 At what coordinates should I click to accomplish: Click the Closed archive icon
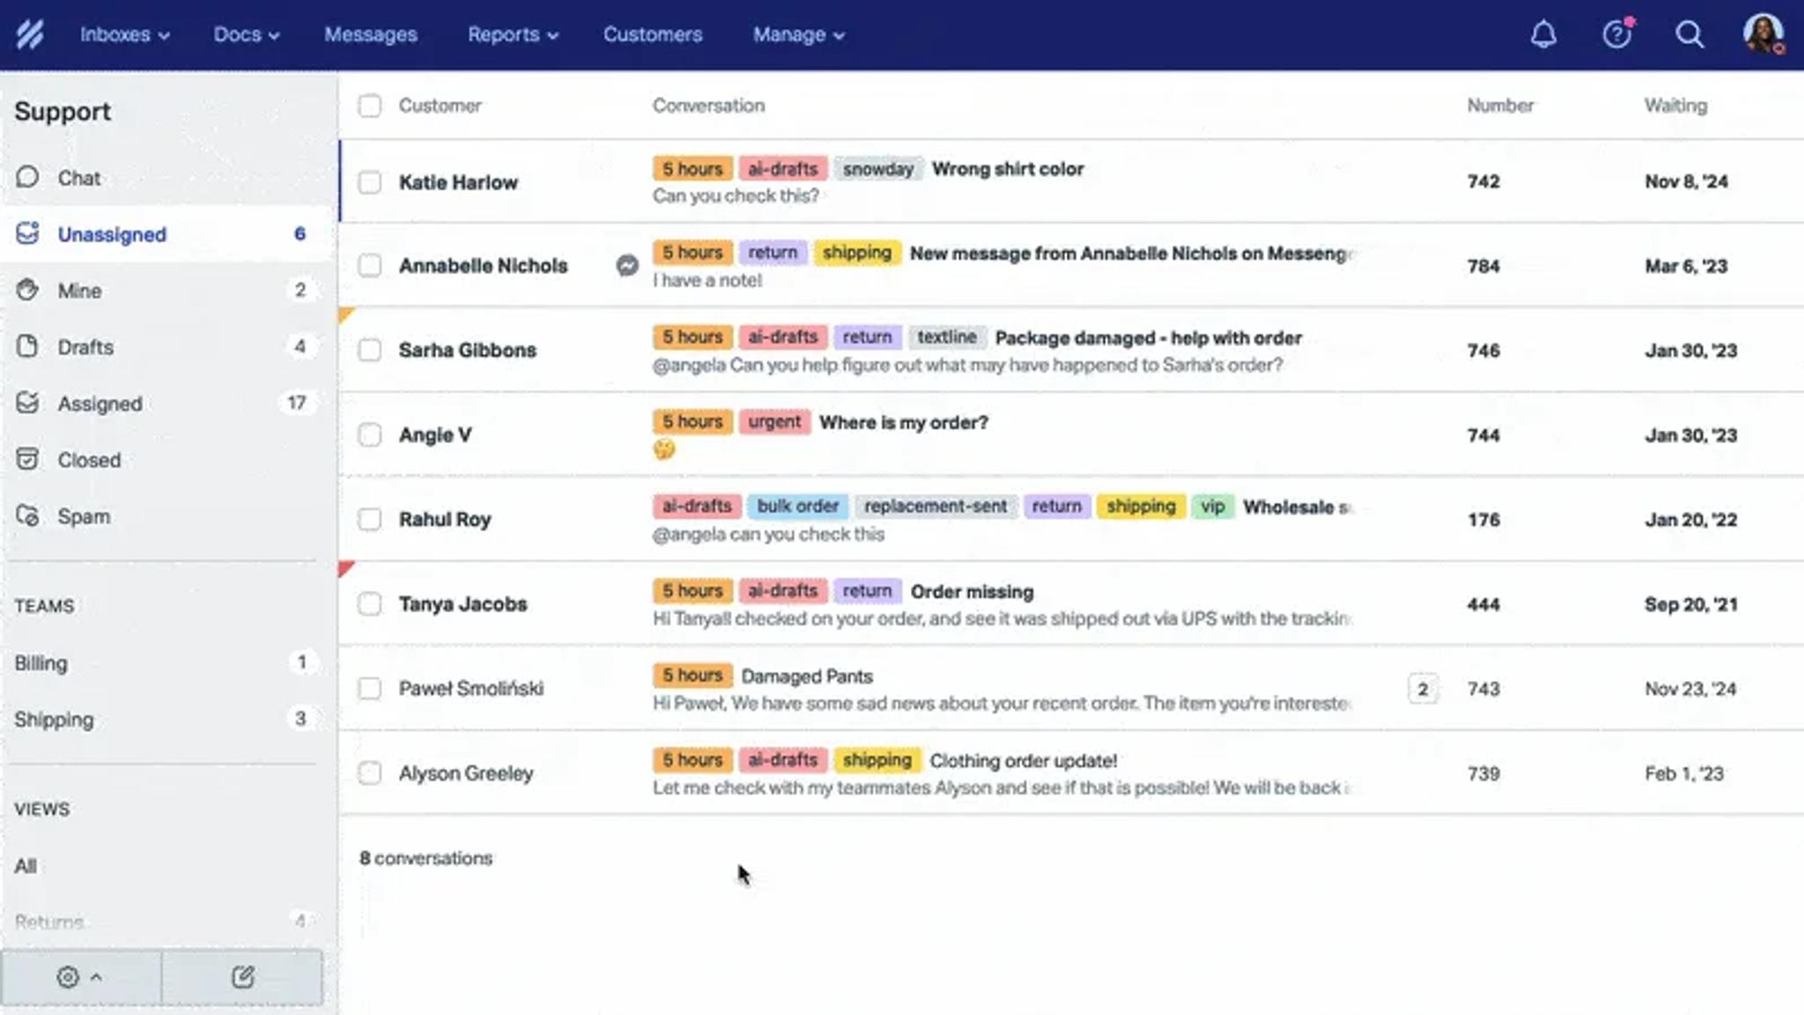[x=27, y=459]
